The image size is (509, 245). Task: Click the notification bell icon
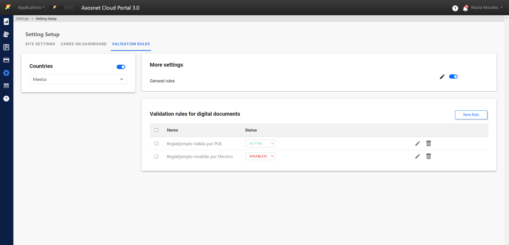point(465,8)
